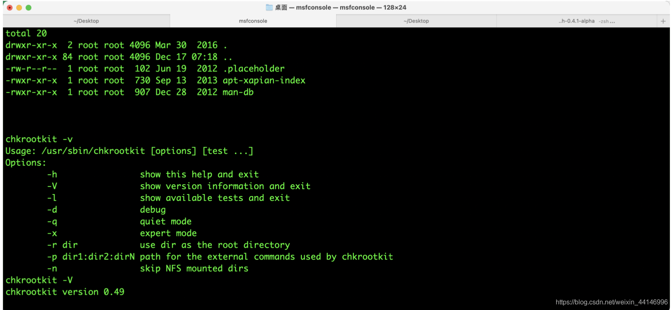Click 'skip NFS mounted dirs' text

point(194,268)
